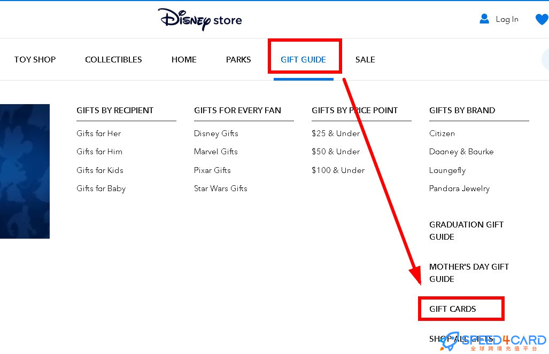
Task: Select $100 & Under
Action: [x=338, y=170]
